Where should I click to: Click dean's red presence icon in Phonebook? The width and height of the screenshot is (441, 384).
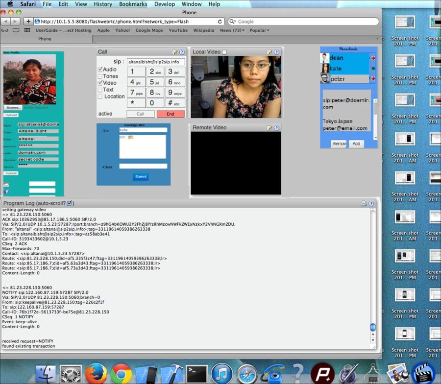coord(373,58)
